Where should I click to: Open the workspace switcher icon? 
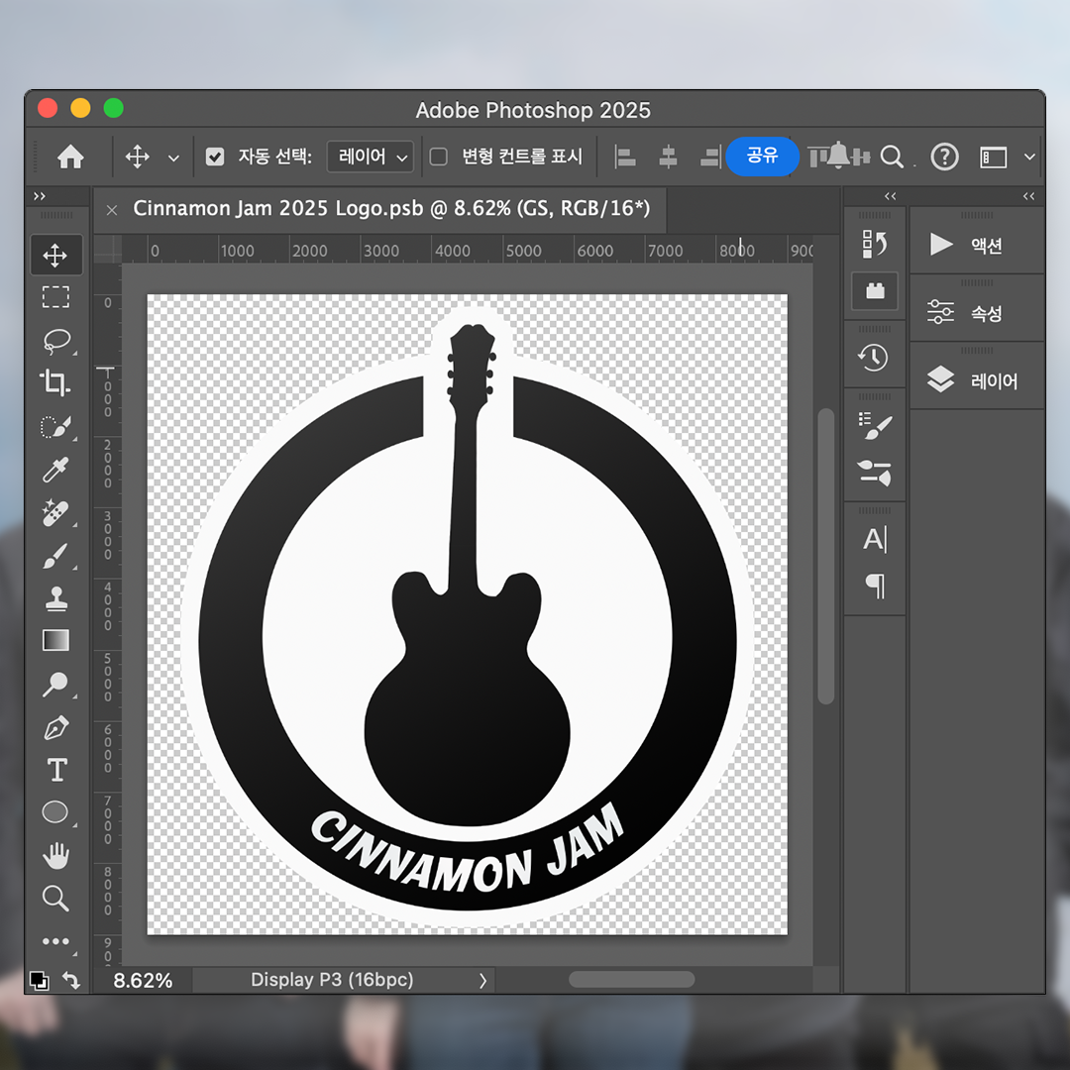coord(994,157)
